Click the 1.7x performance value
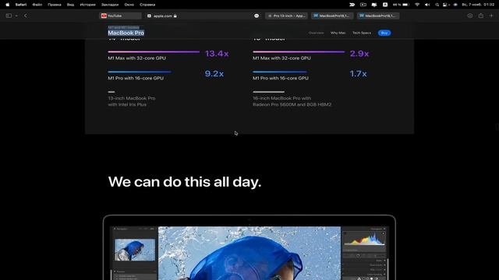Image resolution: width=499 pixels, height=280 pixels. [358, 74]
